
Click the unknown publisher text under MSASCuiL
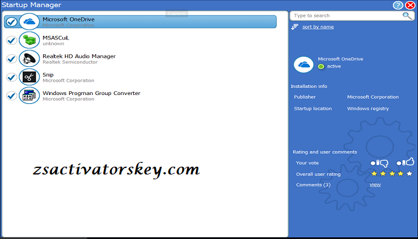[x=53, y=44]
